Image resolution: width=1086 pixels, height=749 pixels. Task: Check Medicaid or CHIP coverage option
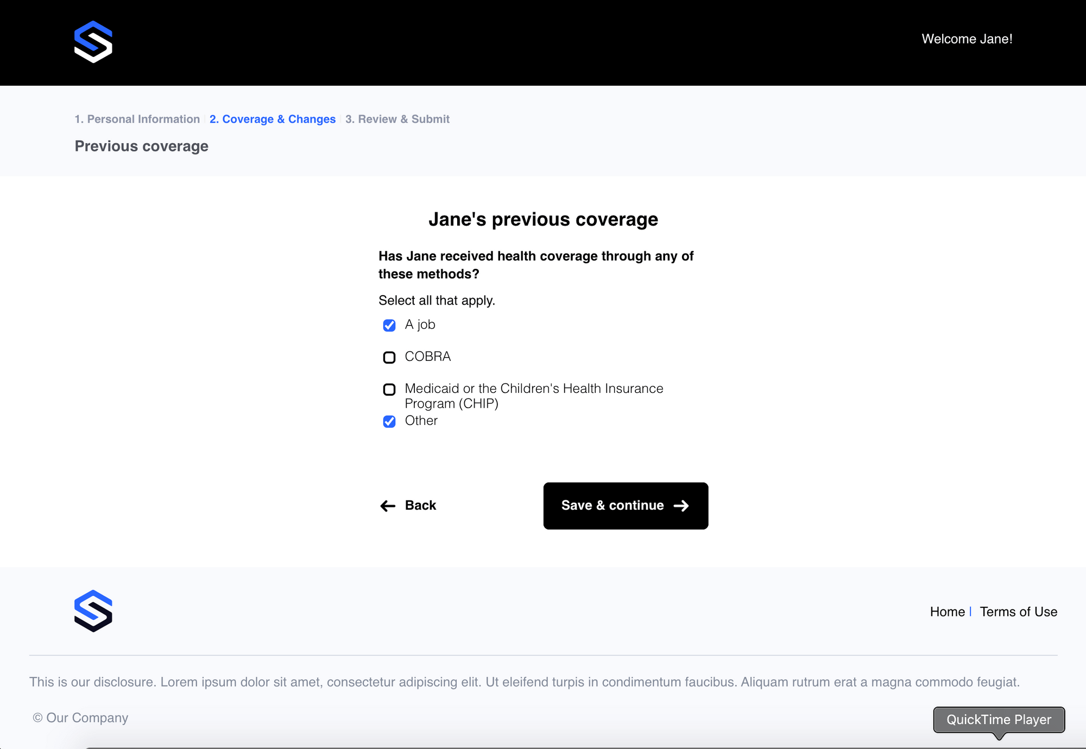click(x=389, y=389)
